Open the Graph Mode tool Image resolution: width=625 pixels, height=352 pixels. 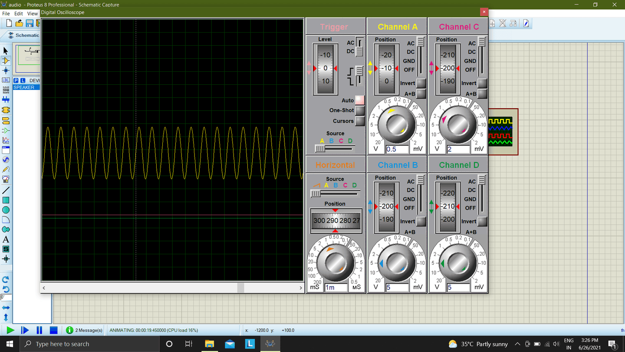6,140
